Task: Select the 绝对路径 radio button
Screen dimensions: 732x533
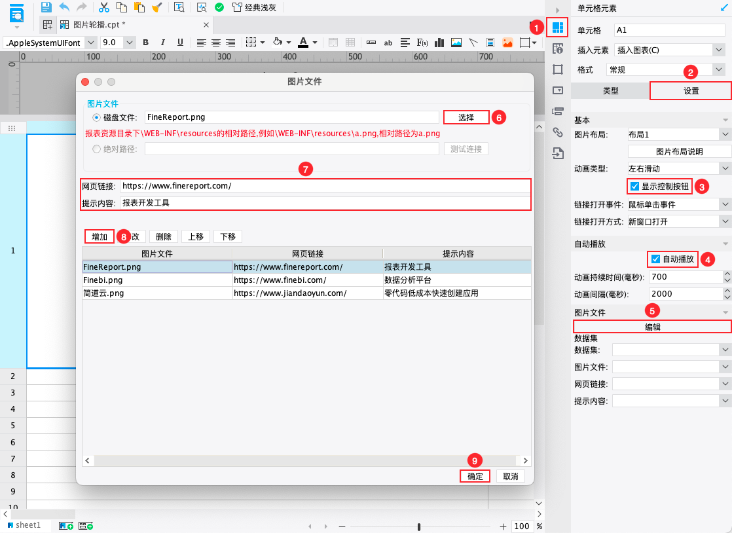Action: (96, 149)
